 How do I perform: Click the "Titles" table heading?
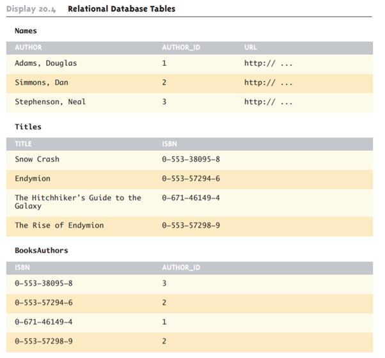pos(28,127)
